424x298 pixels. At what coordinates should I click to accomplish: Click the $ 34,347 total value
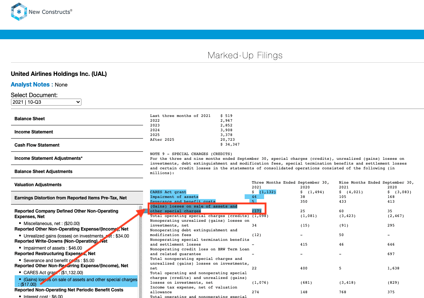tap(230, 144)
